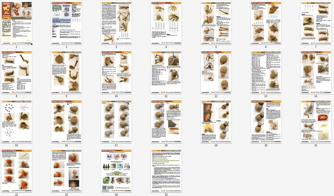Click the page 21 thumbnail
This screenshot has width=334, height=196.
[316, 122]
